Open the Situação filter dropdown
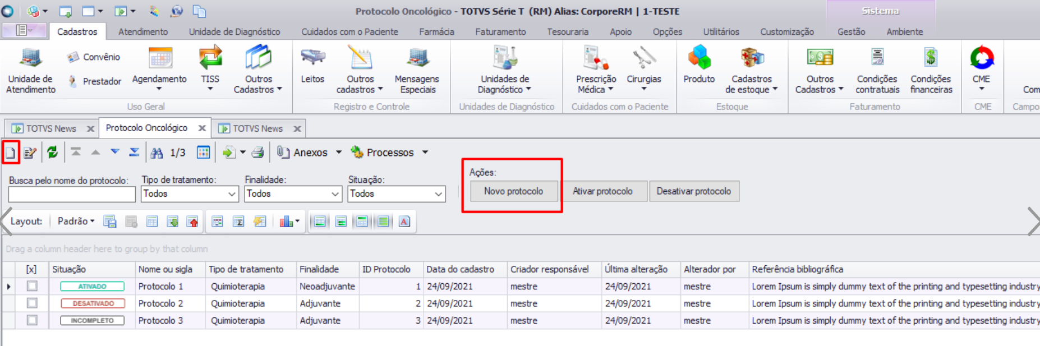The height and width of the screenshot is (346, 1040). point(439,194)
